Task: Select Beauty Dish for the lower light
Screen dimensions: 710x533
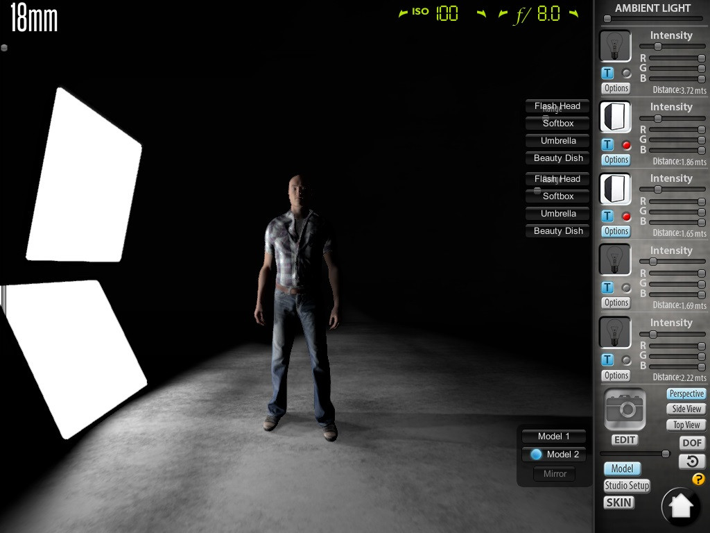Action: (557, 230)
